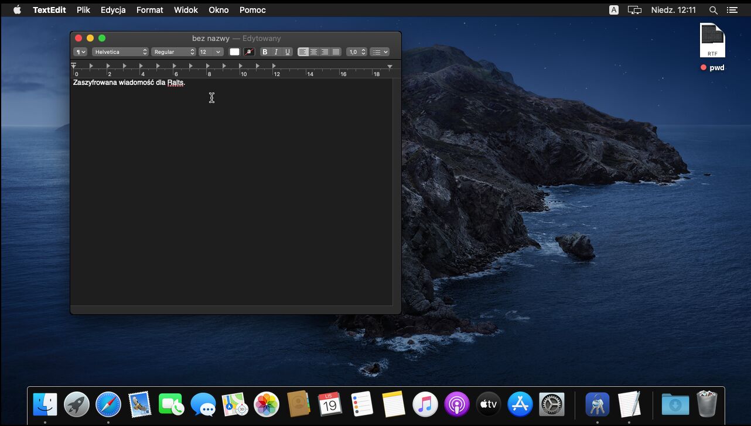Open the pwd RTF file on desktop
Image resolution: width=751 pixels, height=426 pixels.
click(x=712, y=41)
